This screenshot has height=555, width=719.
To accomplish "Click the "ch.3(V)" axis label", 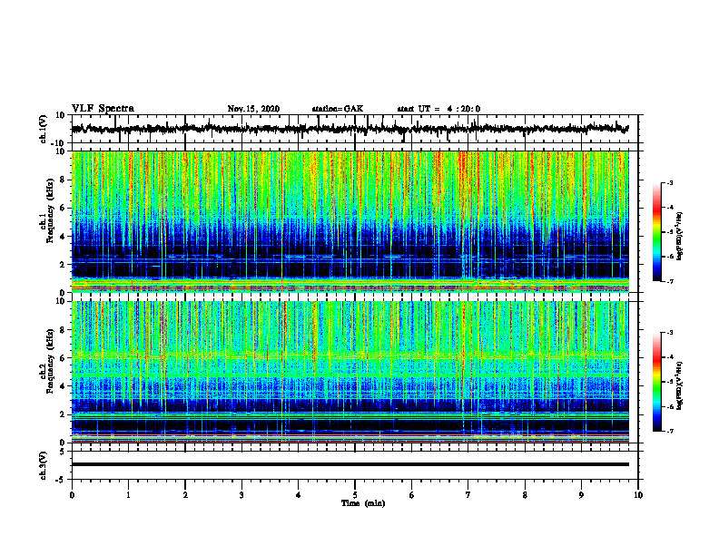I will pyautogui.click(x=44, y=466).
